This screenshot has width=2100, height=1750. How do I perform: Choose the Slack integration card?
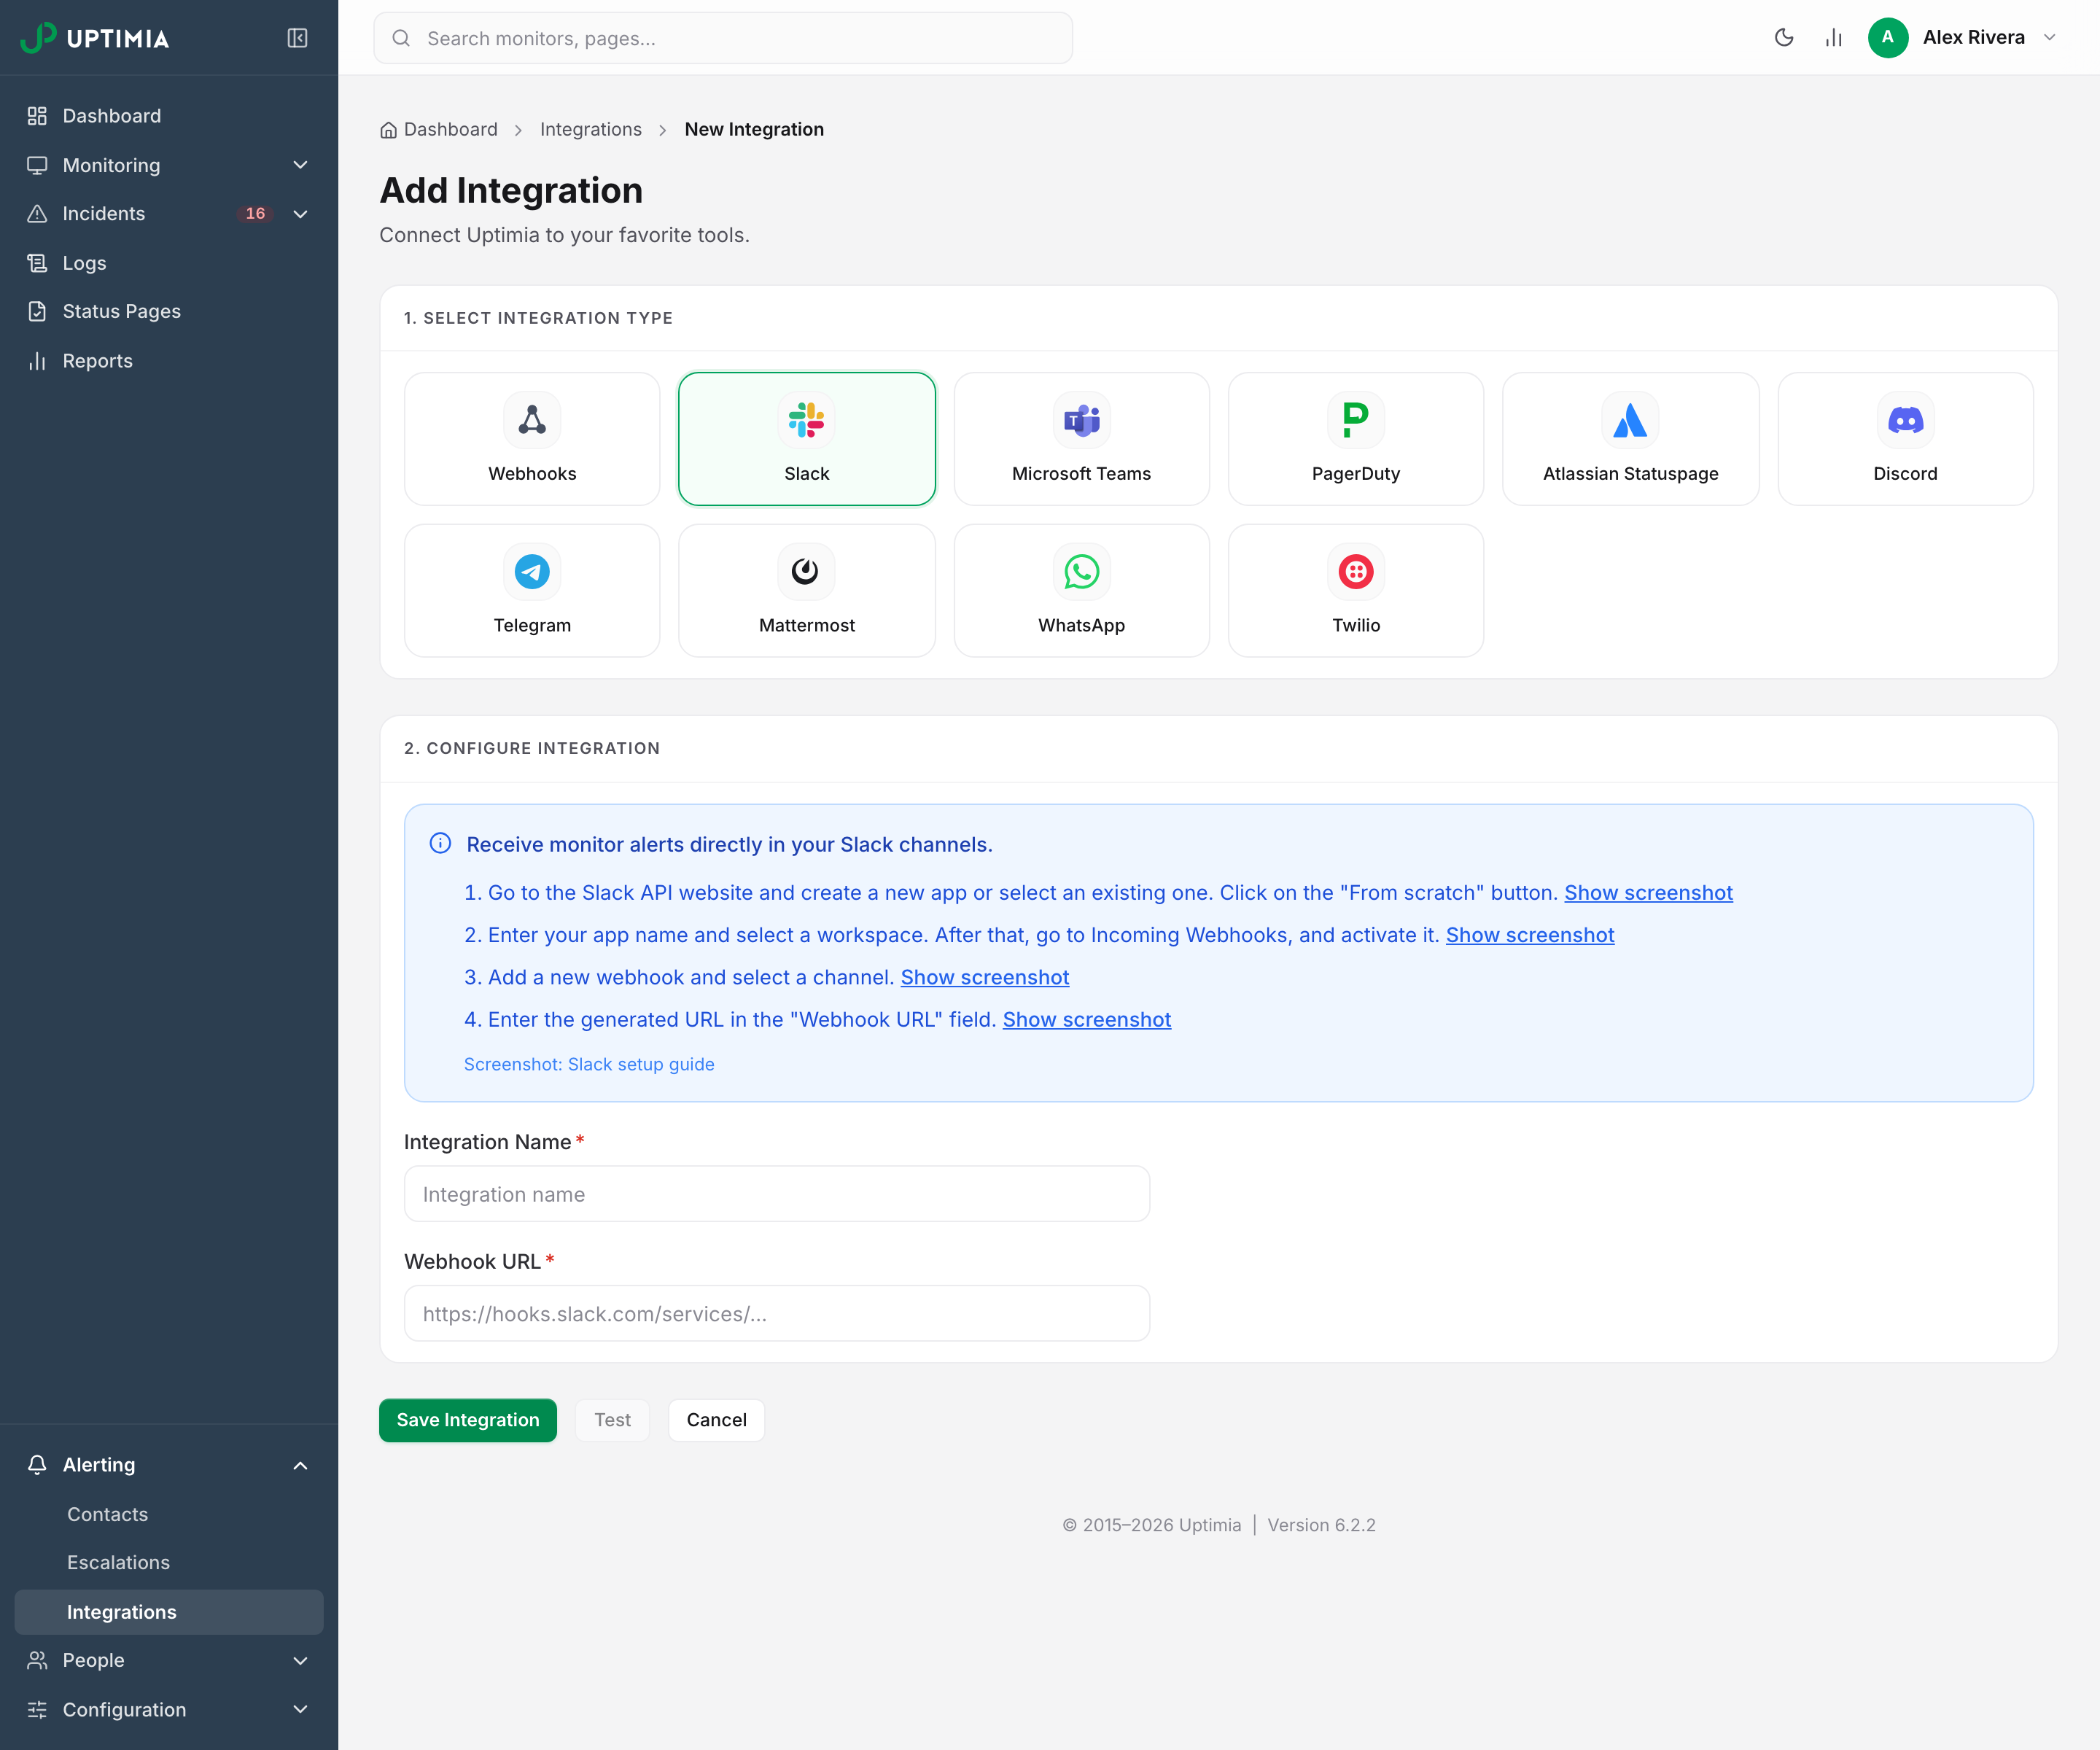click(x=807, y=439)
